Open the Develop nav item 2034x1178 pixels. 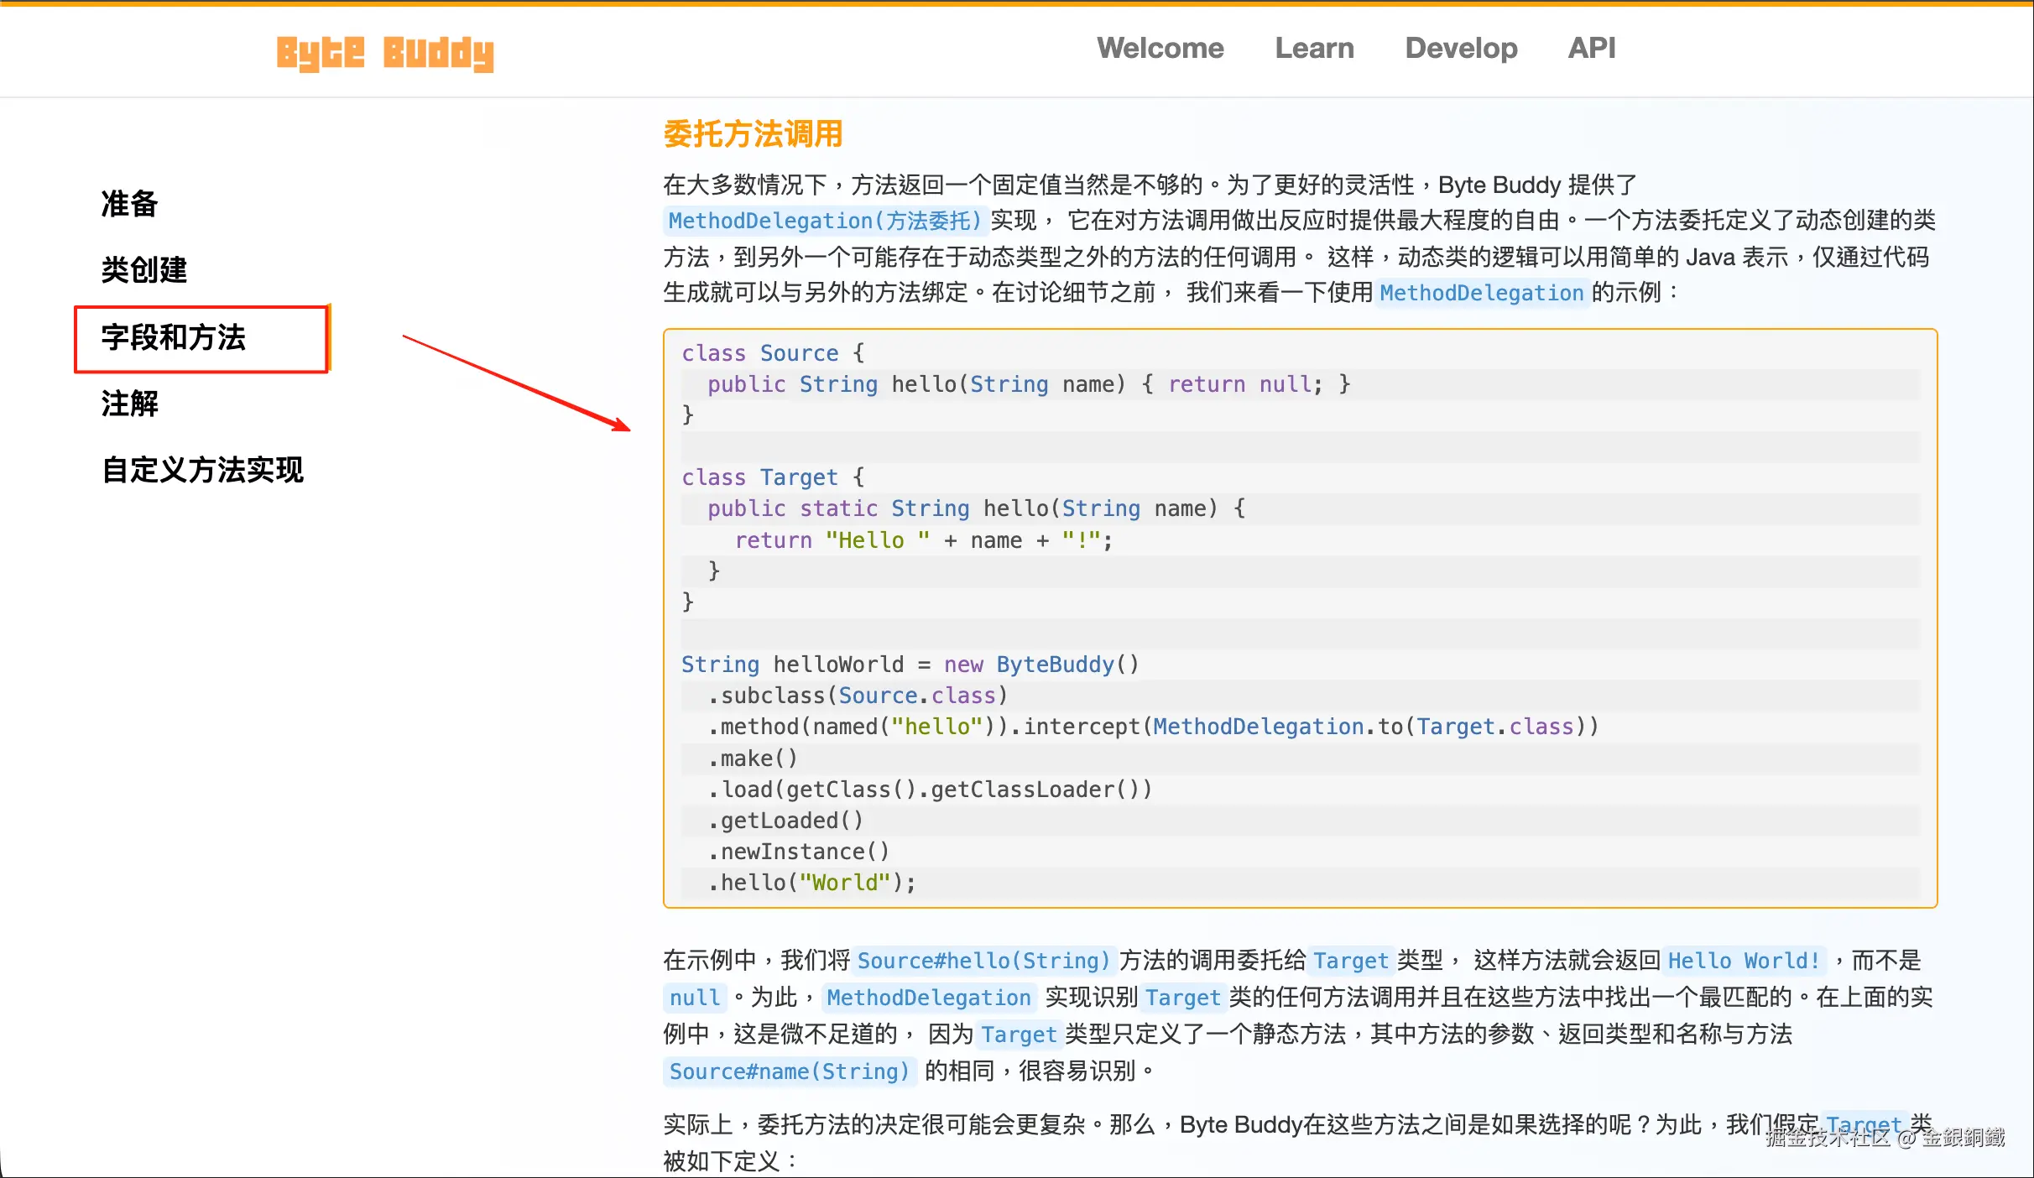point(1461,49)
